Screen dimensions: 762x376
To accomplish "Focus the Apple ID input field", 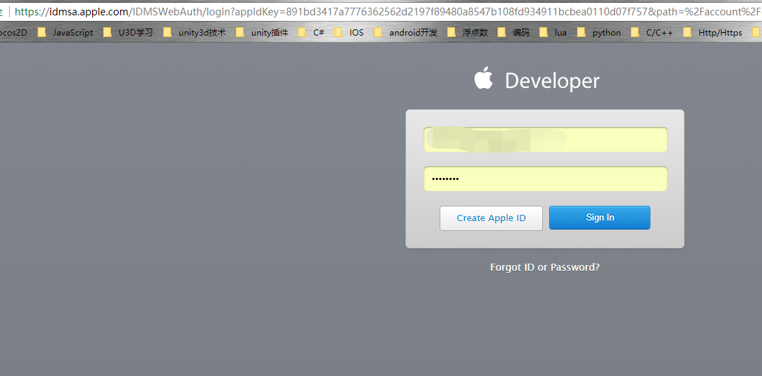I will point(545,140).
